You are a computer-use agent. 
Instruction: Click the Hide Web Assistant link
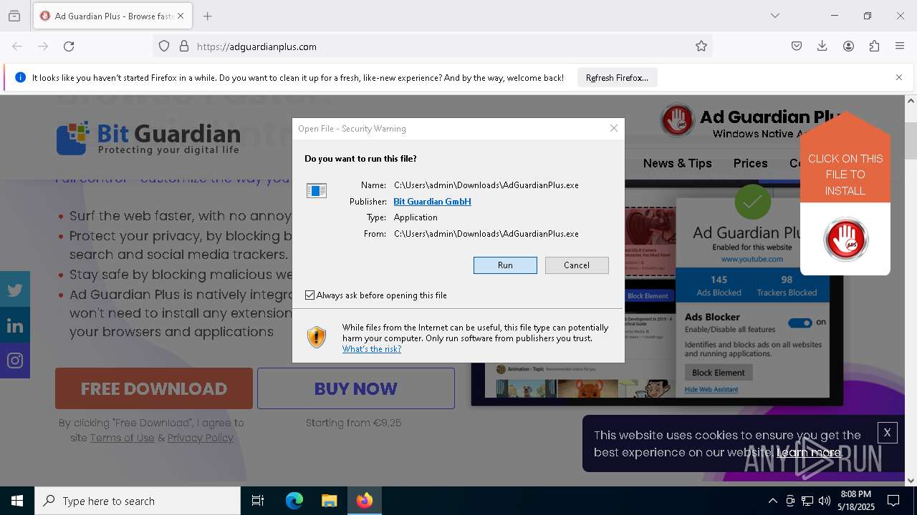(x=711, y=389)
